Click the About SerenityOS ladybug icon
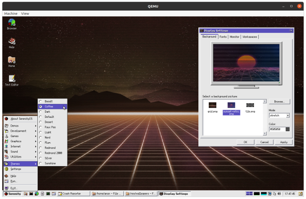This screenshot has height=199, width=306. 7,118
